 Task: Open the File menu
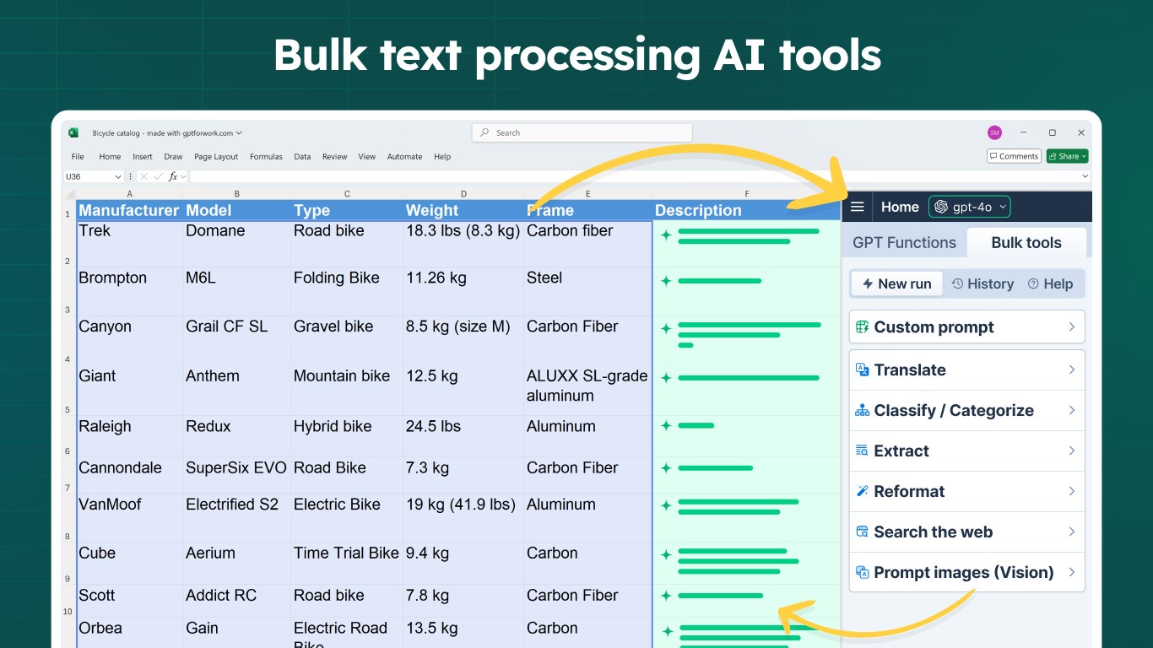pos(78,156)
